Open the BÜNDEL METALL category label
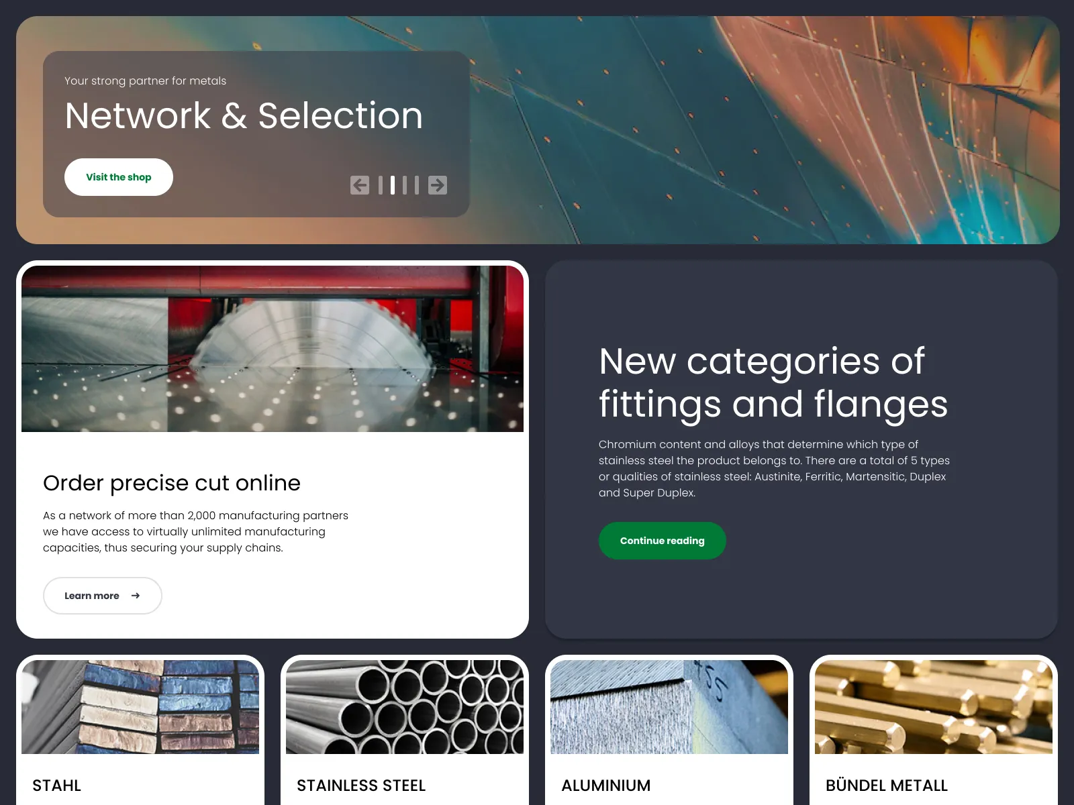1074x805 pixels. pyautogui.click(x=887, y=786)
